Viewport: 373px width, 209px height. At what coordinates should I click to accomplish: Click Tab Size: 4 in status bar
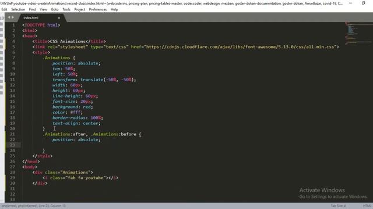tap(338, 206)
